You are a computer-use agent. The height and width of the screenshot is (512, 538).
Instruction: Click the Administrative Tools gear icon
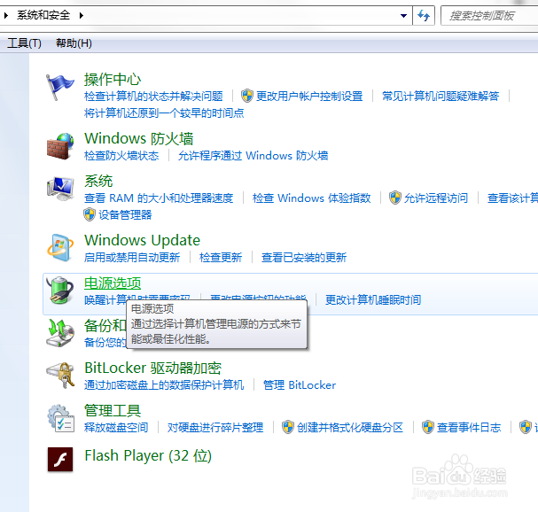coord(61,418)
